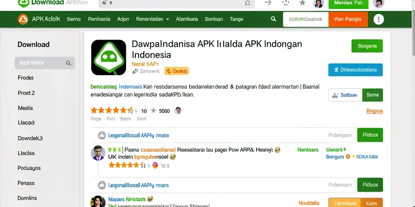
Task: Click the Zononerk tag icon
Action: click(135, 71)
